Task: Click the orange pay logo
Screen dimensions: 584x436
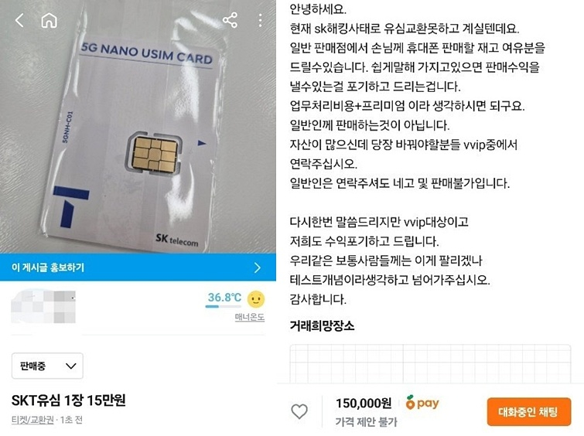Action: [422, 403]
